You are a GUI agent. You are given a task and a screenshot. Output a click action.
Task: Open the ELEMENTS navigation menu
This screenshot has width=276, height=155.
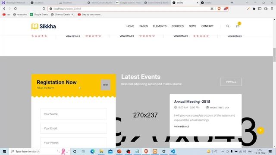tap(160, 26)
